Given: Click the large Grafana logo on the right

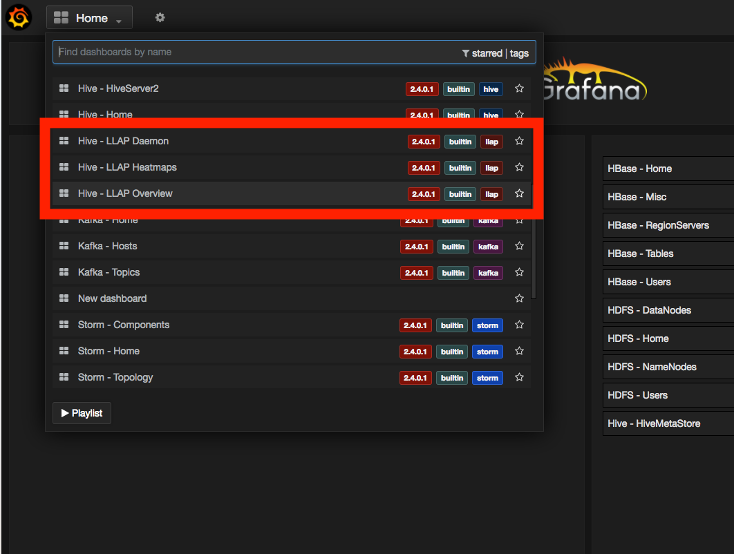Looking at the screenshot, I should [594, 83].
